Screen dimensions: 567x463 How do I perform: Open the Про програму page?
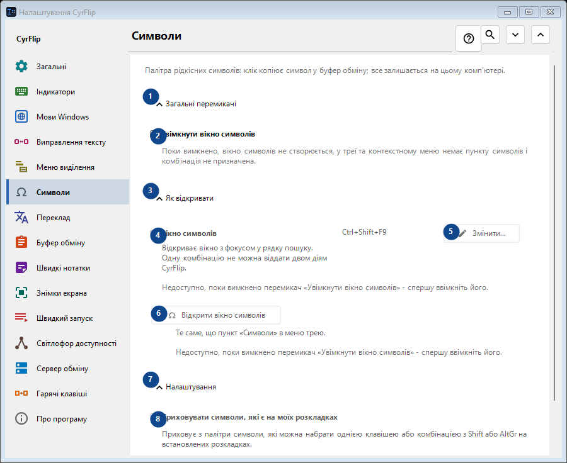pos(68,419)
